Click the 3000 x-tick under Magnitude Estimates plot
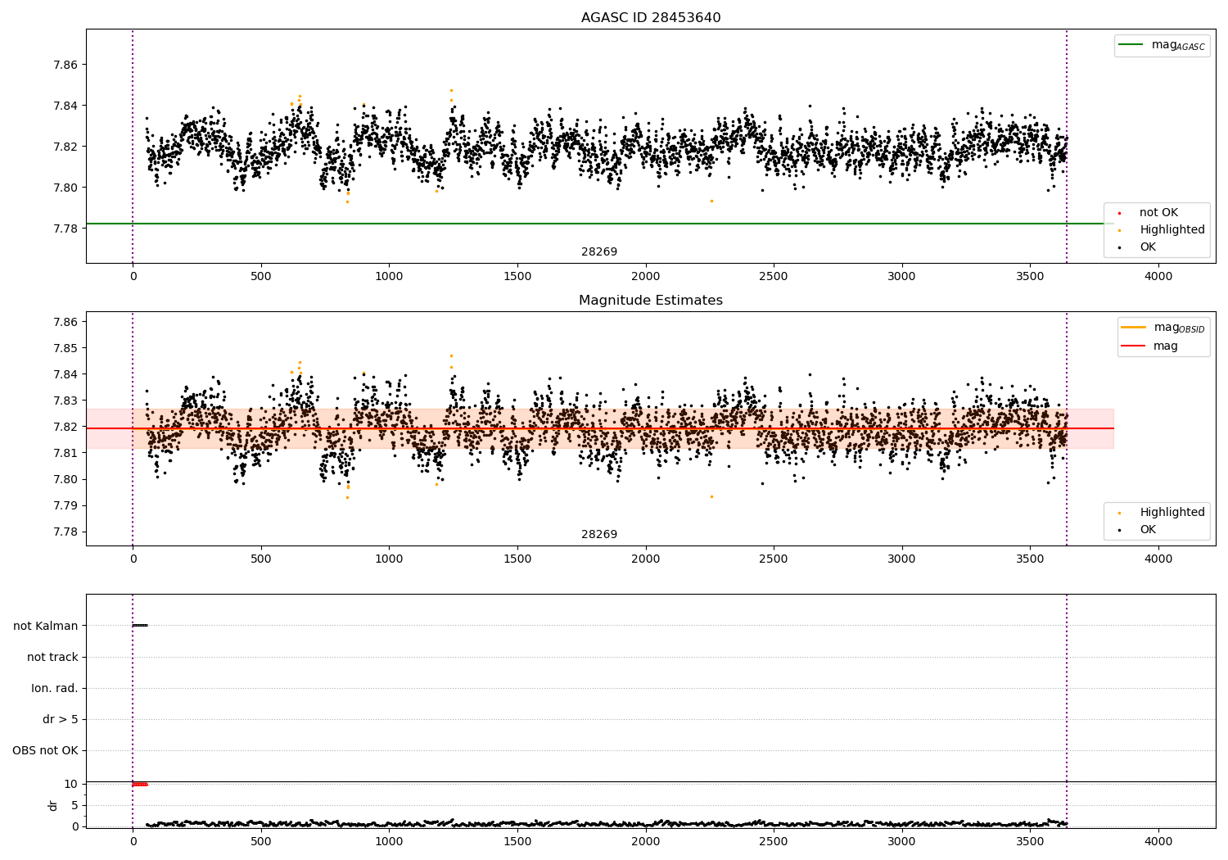Viewport: 1228px width, 860px height. coord(902,559)
